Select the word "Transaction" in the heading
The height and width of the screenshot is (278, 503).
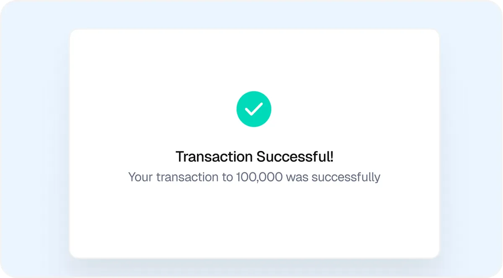click(x=214, y=157)
